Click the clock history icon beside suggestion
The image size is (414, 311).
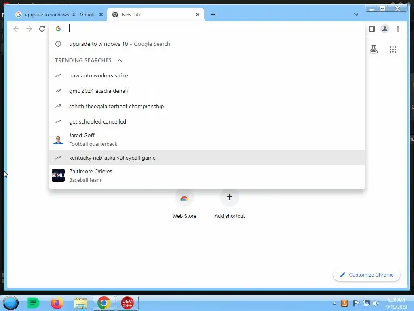coord(58,44)
